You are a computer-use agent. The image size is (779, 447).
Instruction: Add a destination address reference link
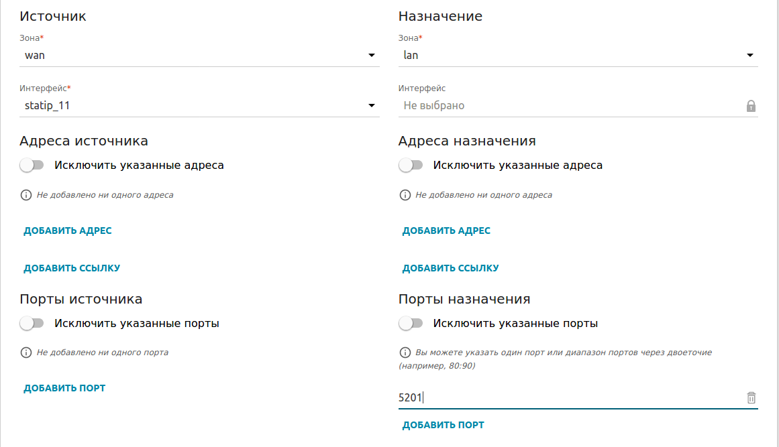pos(450,269)
